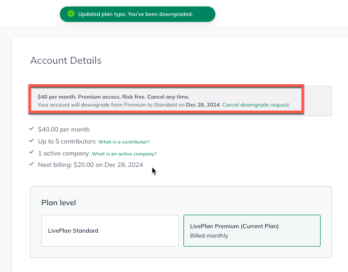The height and width of the screenshot is (272, 348).
Task: Click the checkmark beside Next billing
Action: pos(31,164)
